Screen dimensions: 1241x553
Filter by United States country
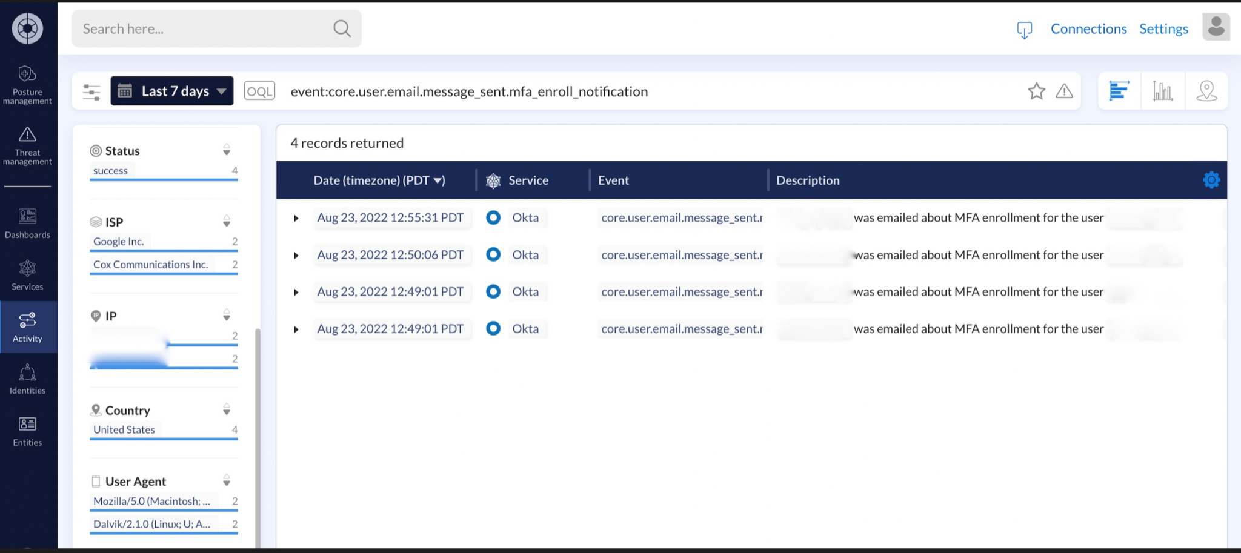point(124,429)
